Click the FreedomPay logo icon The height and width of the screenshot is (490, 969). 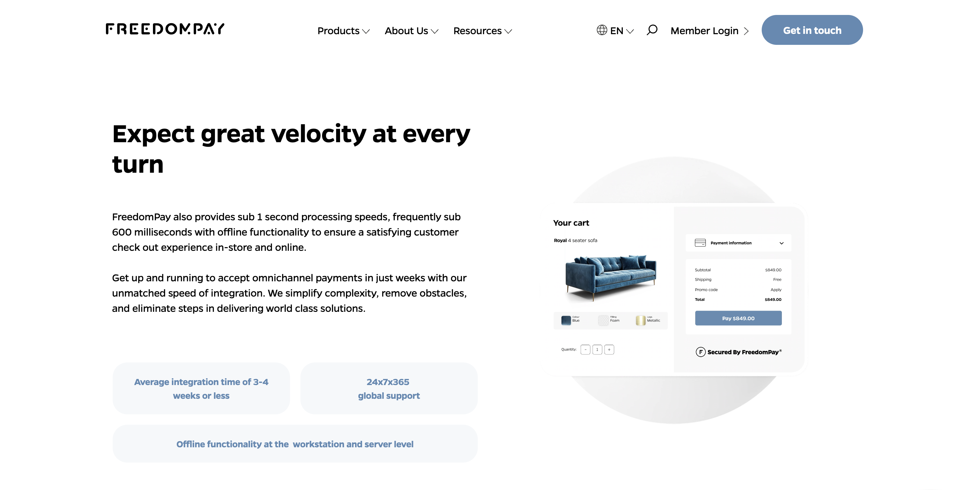[x=165, y=29]
